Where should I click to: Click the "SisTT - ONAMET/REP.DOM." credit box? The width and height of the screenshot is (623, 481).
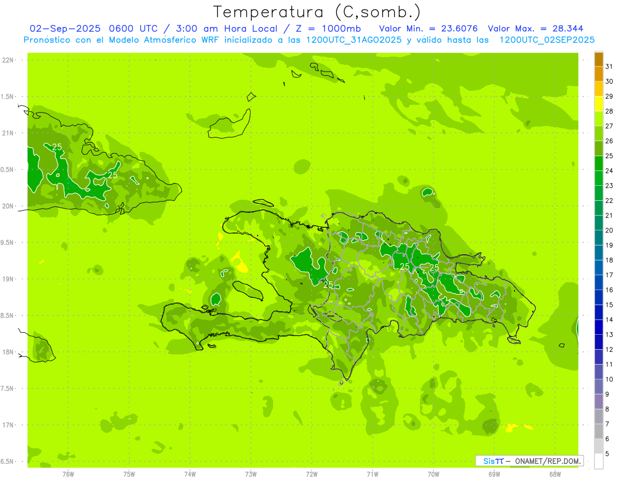[x=530, y=460]
